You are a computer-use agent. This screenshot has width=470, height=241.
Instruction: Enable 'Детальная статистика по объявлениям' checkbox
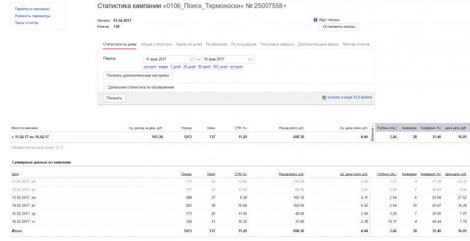[105, 87]
